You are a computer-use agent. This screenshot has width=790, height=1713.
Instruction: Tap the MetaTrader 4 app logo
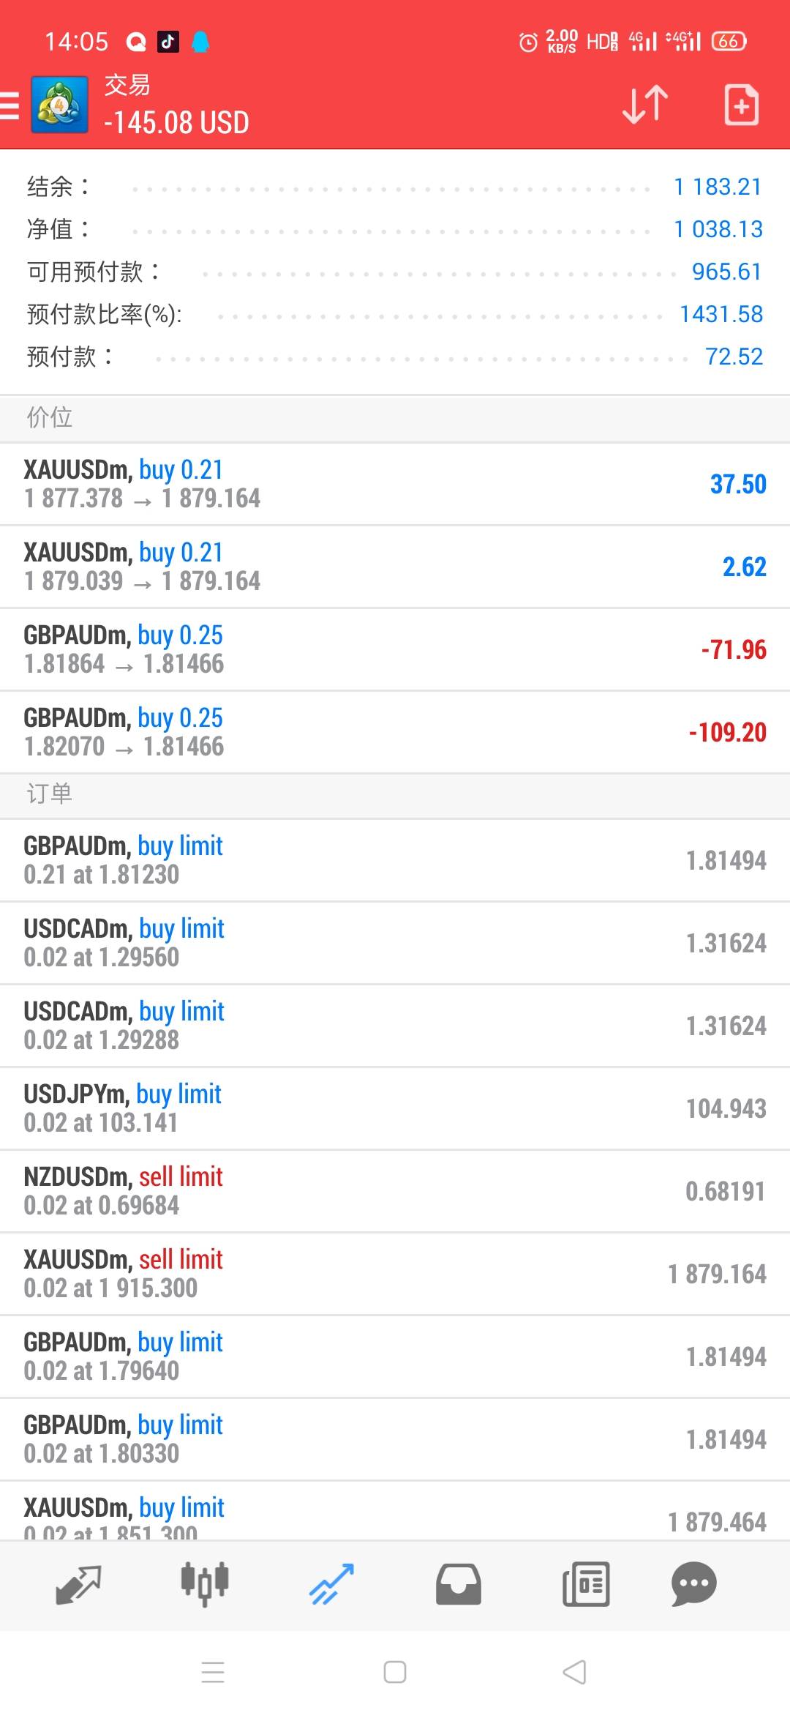60,105
